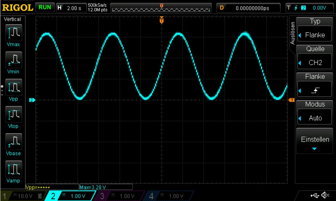Screen dimensions: 336x201
Task: Click the muted speaker sound icon
Action: [x=325, y=195]
